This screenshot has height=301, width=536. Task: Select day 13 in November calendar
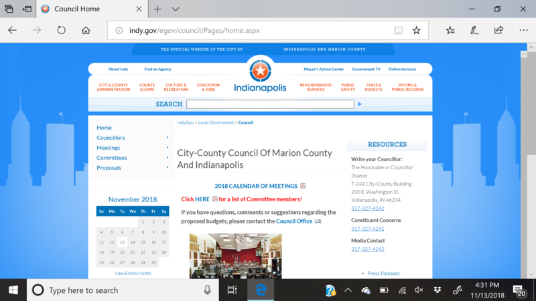(122, 242)
